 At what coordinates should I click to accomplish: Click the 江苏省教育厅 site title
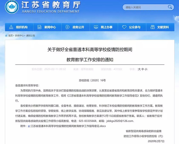click(x=51, y=5)
